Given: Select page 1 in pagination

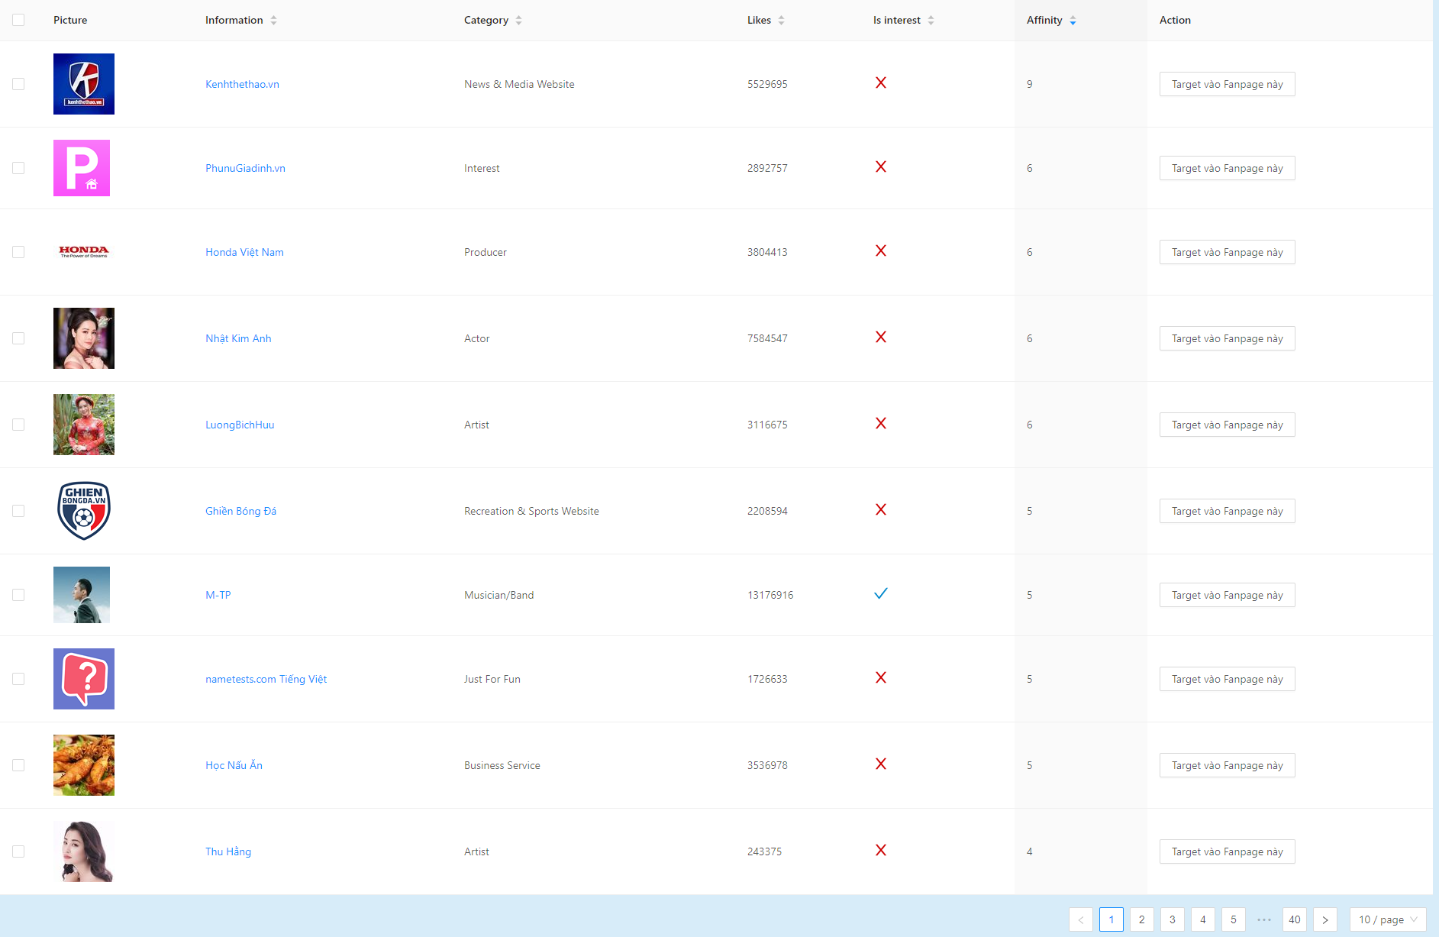Looking at the screenshot, I should coord(1112,919).
